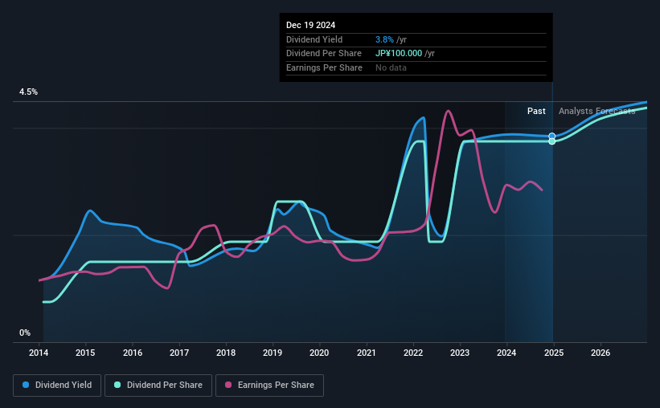660x408 pixels.
Task: Select the 2026 x-axis label
Action: (601, 353)
